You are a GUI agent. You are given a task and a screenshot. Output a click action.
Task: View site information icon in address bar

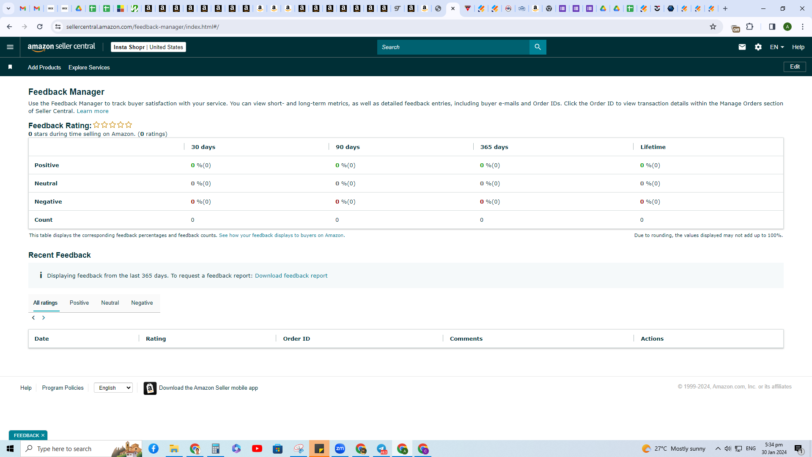point(58,27)
